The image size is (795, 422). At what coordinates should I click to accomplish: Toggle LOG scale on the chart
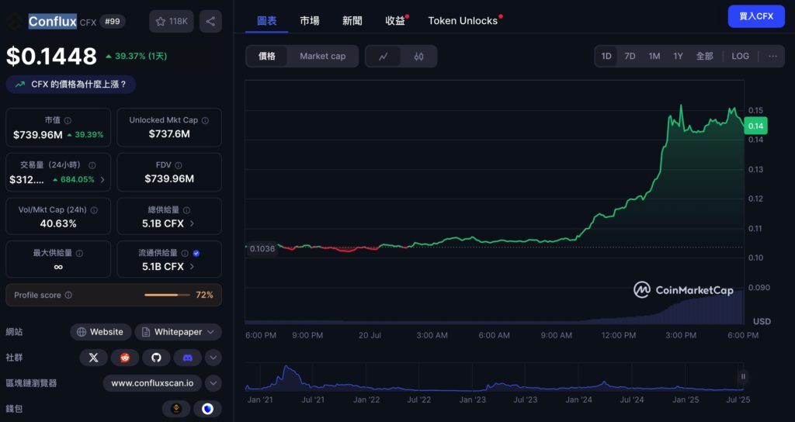pos(740,56)
